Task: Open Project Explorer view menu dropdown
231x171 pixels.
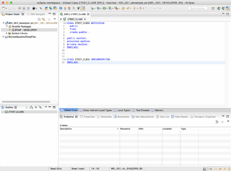Action: click(55, 19)
